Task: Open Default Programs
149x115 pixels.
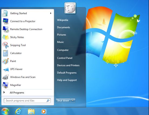Action: click(67, 73)
